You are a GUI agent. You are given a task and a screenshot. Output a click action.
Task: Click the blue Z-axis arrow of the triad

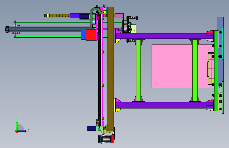(22, 131)
